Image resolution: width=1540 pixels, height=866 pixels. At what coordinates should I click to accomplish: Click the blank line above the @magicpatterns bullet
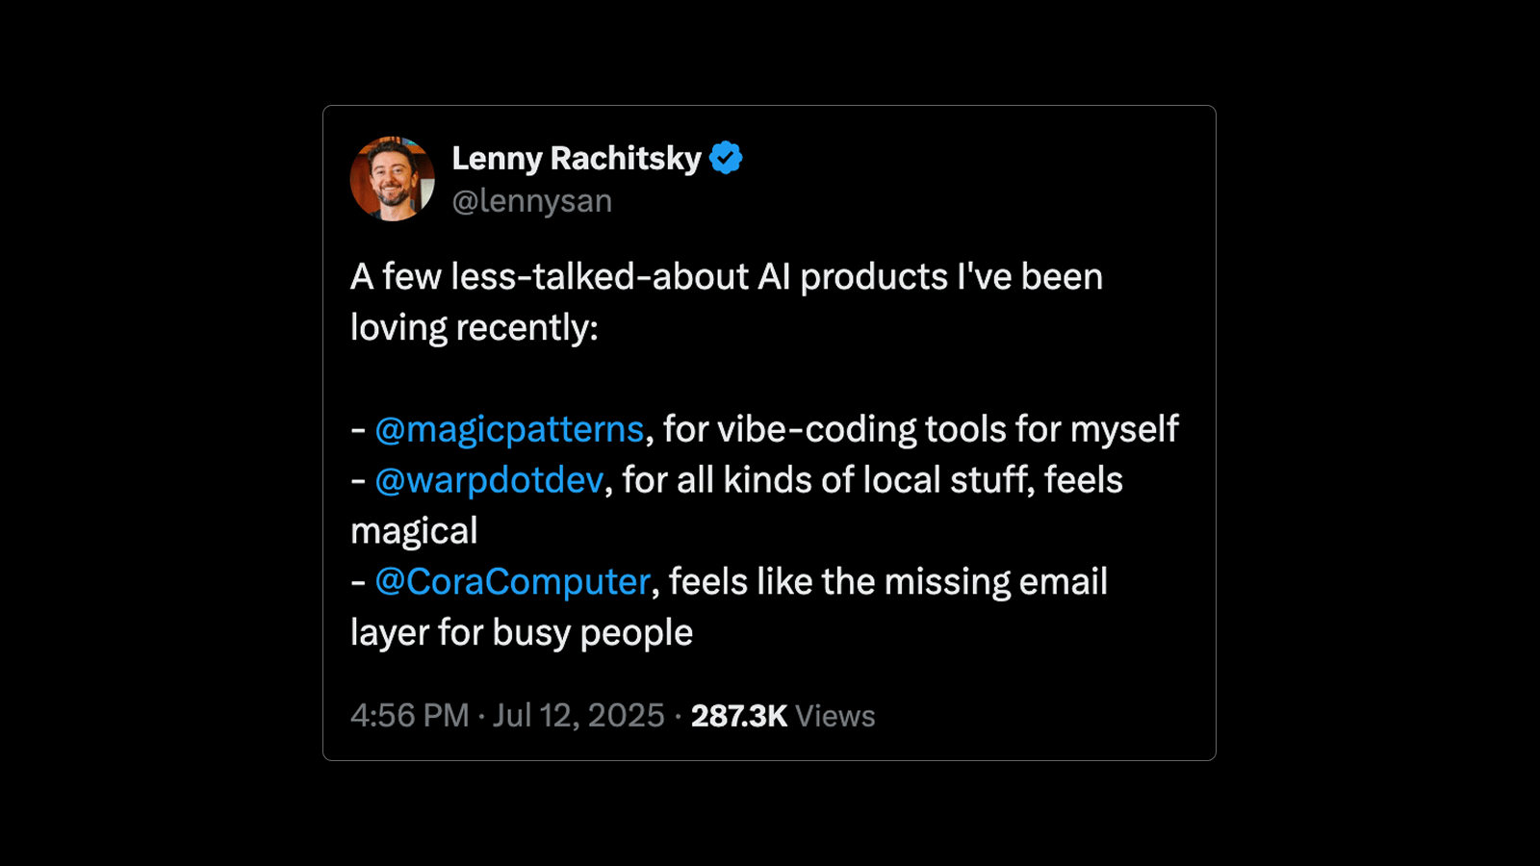click(674, 378)
